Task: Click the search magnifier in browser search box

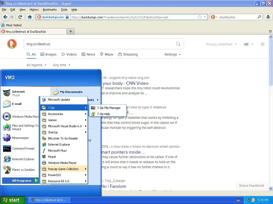Action: click(259, 17)
